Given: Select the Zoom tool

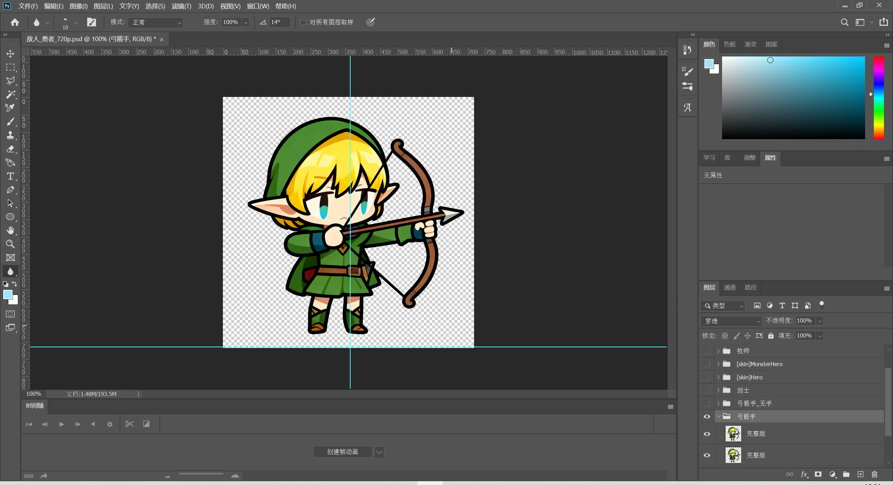Looking at the screenshot, I should pyautogui.click(x=10, y=244).
